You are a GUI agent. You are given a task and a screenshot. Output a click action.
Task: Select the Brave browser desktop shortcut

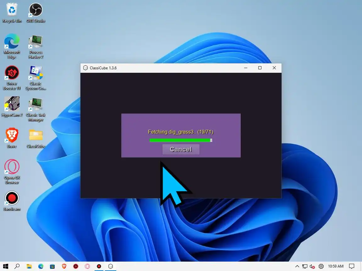pyautogui.click(x=12, y=138)
